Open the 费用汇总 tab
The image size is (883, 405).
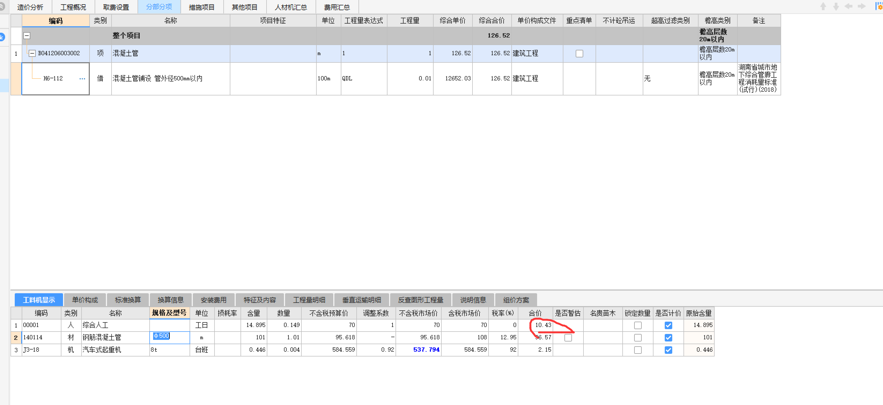(x=337, y=7)
